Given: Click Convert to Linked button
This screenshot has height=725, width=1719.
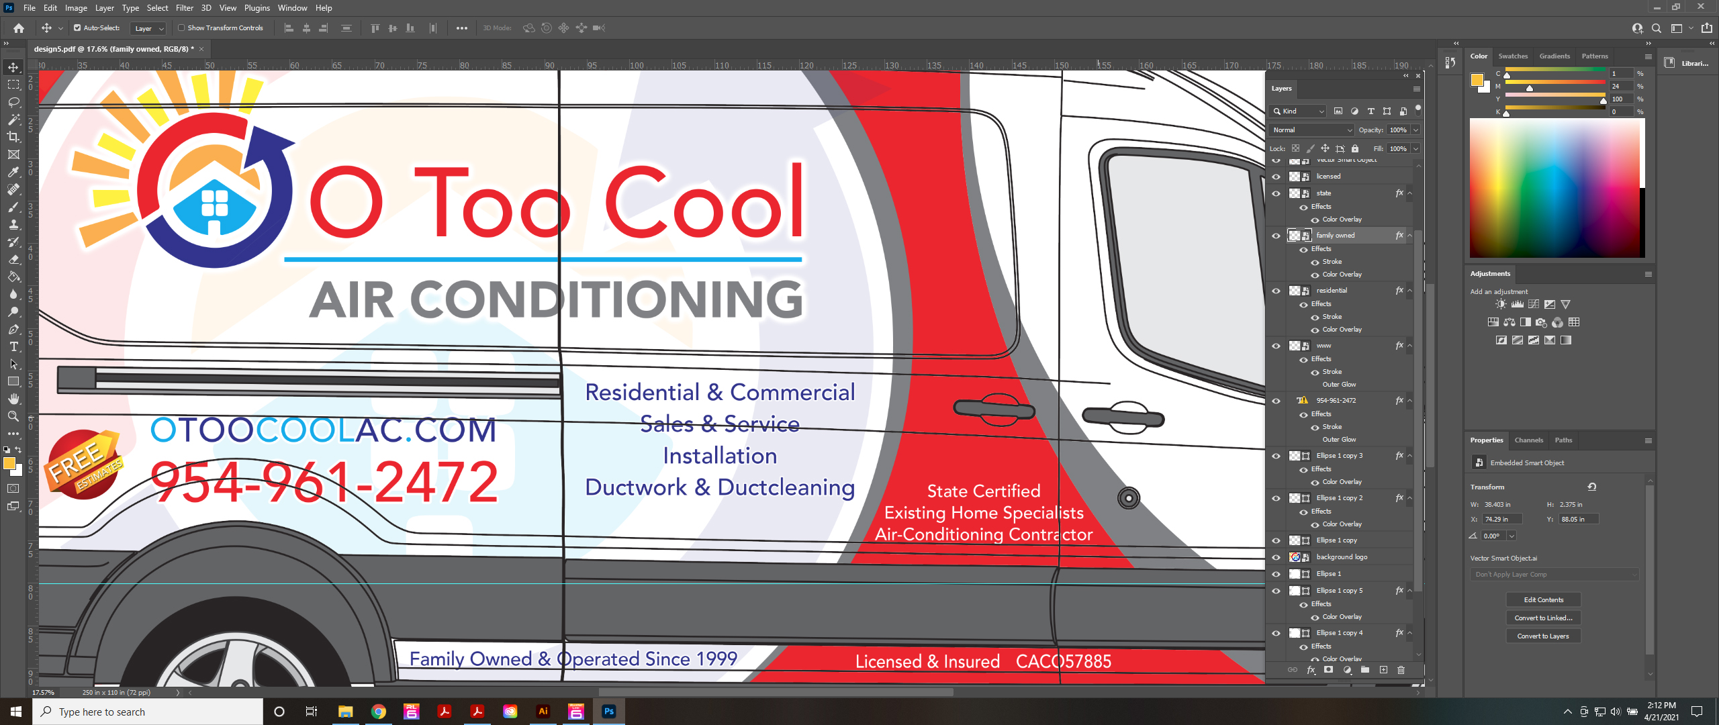Looking at the screenshot, I should point(1543,618).
